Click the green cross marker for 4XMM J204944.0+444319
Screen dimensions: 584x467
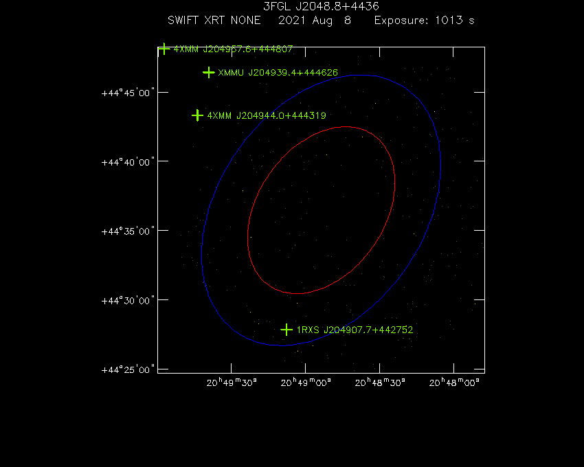197,115
